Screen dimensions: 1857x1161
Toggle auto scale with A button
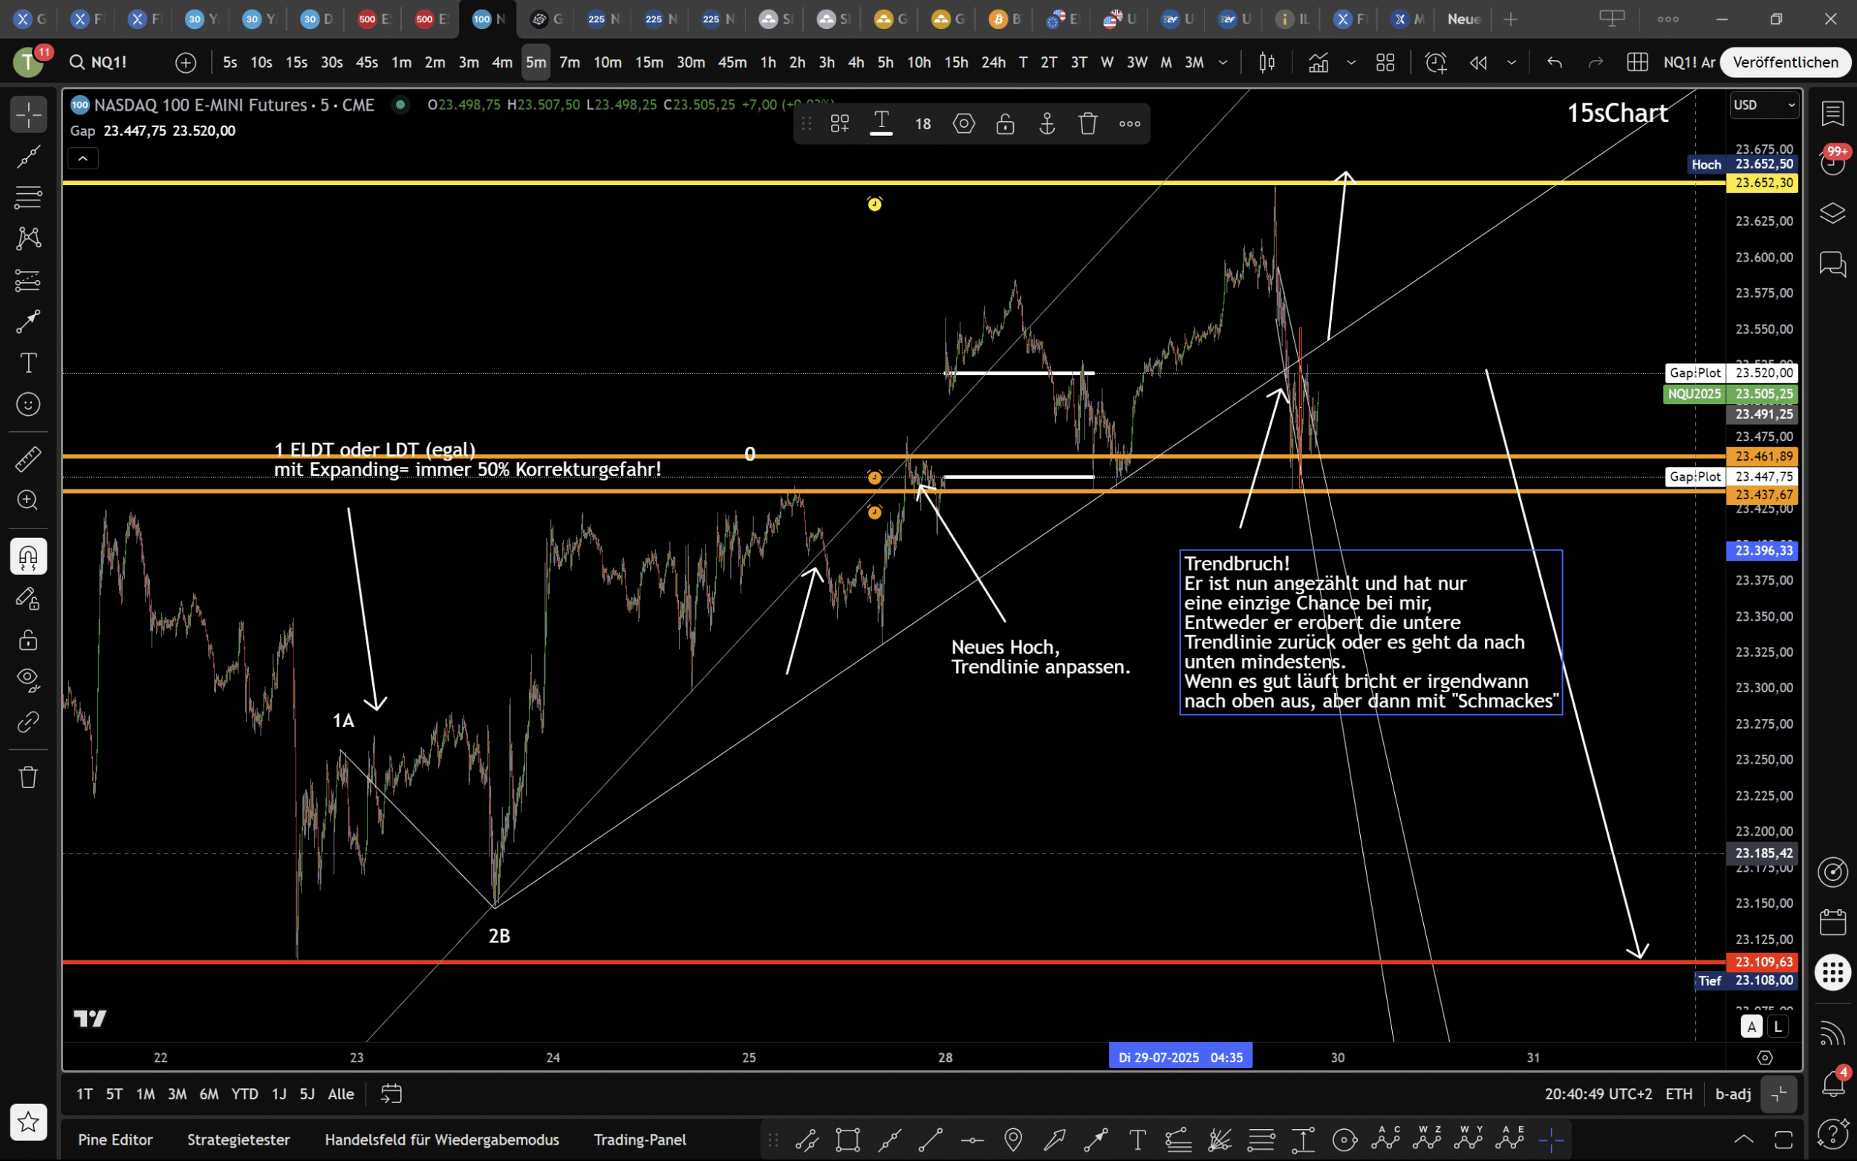point(1751,1026)
